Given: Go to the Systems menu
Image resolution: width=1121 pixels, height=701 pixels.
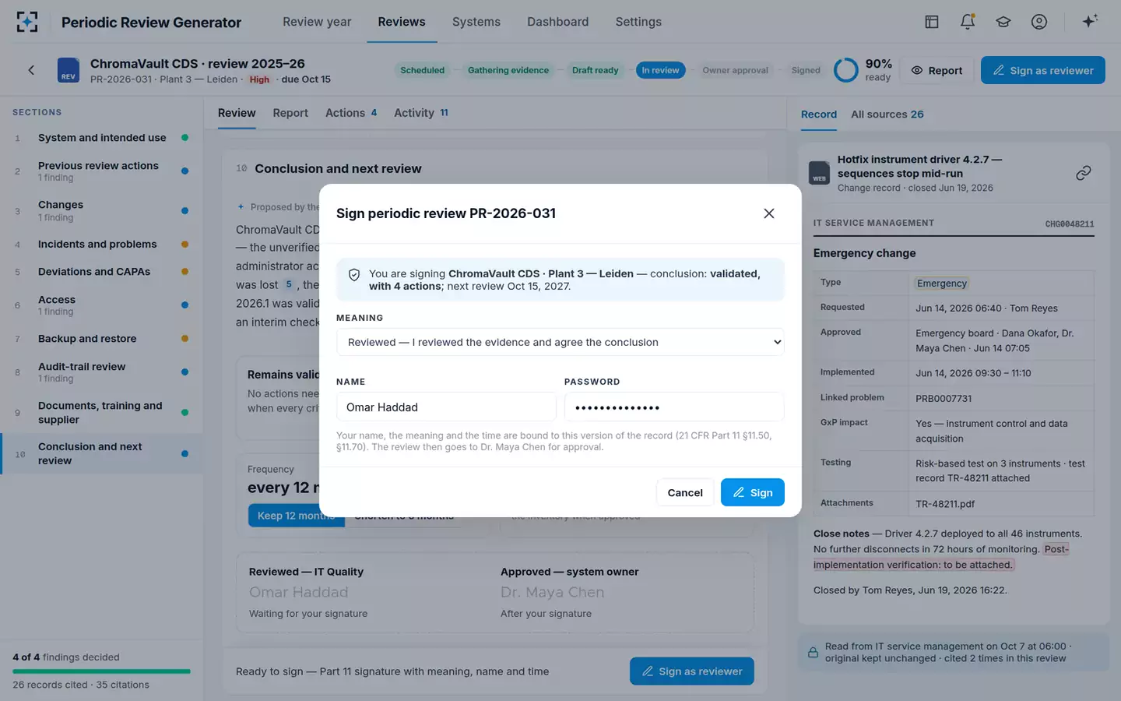Looking at the screenshot, I should 476,22.
